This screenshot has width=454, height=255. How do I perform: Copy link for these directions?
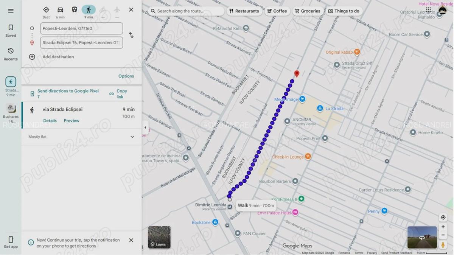122,93
